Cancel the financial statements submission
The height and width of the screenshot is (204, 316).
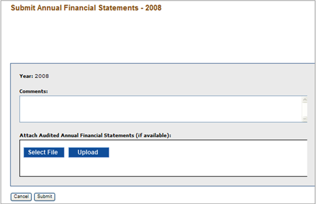pyautogui.click(x=21, y=196)
